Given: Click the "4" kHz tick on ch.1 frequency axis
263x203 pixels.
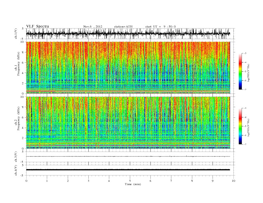Looking at the screenshot, I should coord(23,73).
